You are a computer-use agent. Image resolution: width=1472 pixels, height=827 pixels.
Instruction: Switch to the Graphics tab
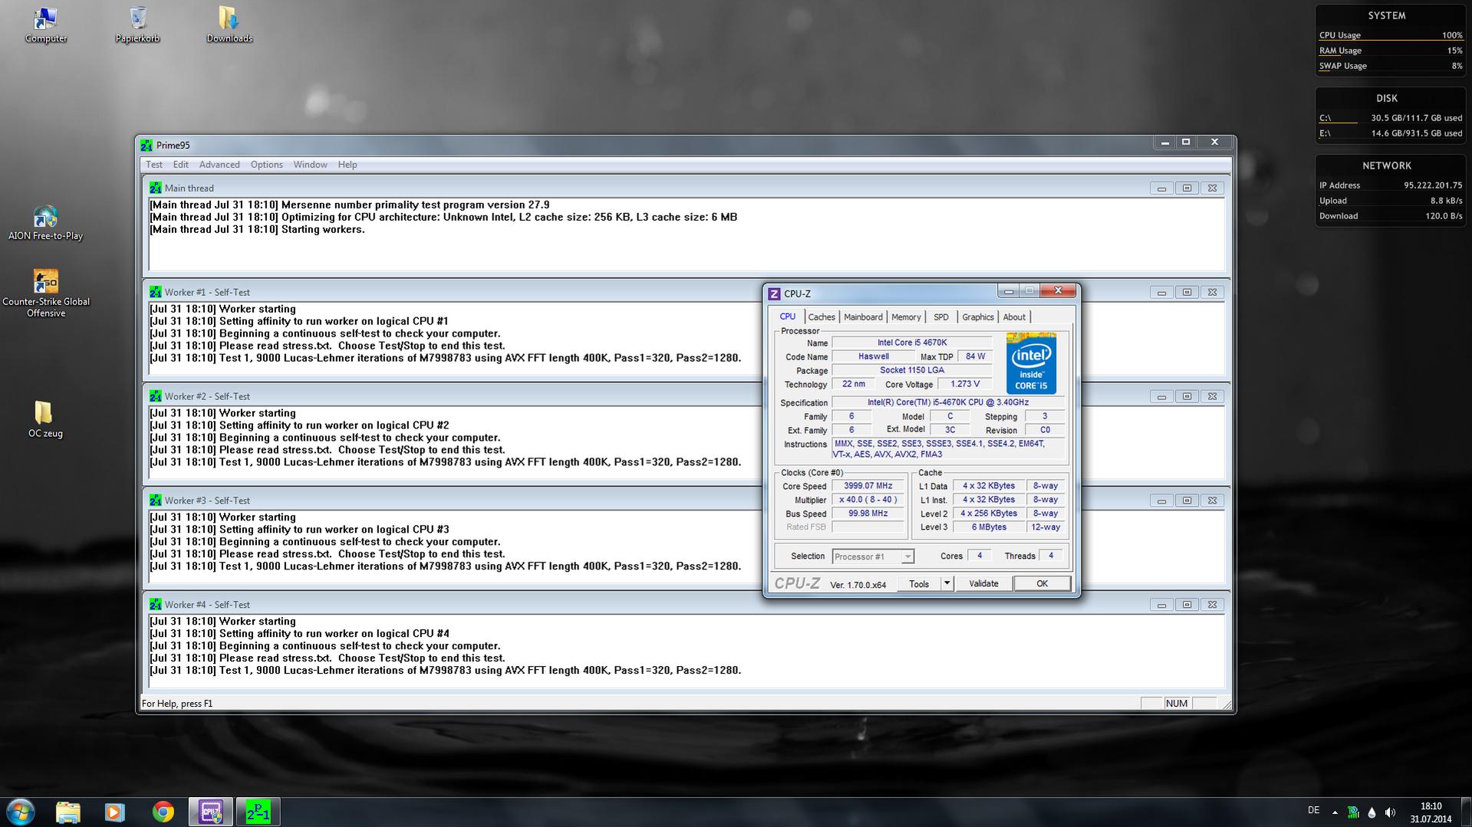pyautogui.click(x=977, y=317)
